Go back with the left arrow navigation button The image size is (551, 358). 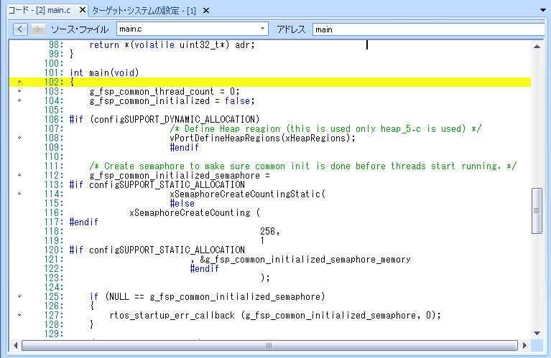point(20,29)
